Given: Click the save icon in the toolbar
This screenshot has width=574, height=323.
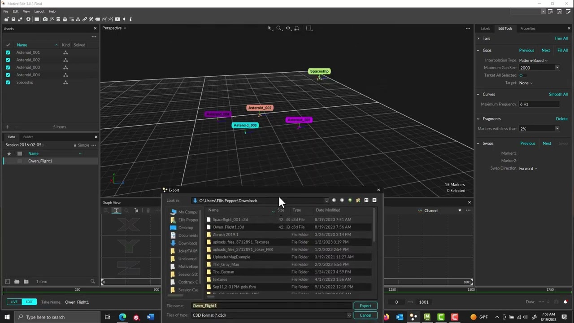Looking at the screenshot, I should 13,19.
